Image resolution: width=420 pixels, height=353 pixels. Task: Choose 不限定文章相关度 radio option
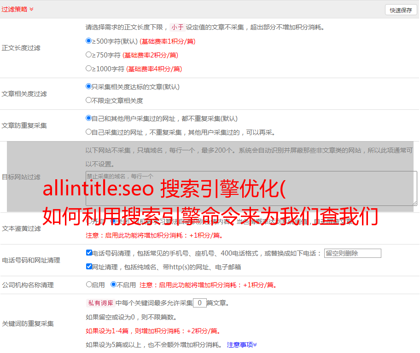[88, 100]
